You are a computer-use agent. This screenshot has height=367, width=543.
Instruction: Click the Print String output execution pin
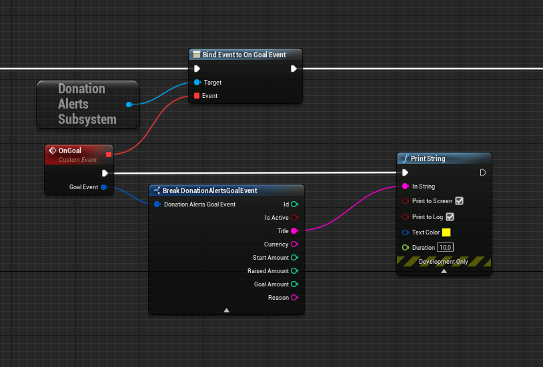(x=484, y=173)
